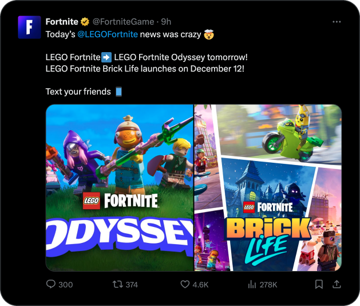Click the Fortnite display name
This screenshot has height=306, width=360.
pyautogui.click(x=61, y=22)
